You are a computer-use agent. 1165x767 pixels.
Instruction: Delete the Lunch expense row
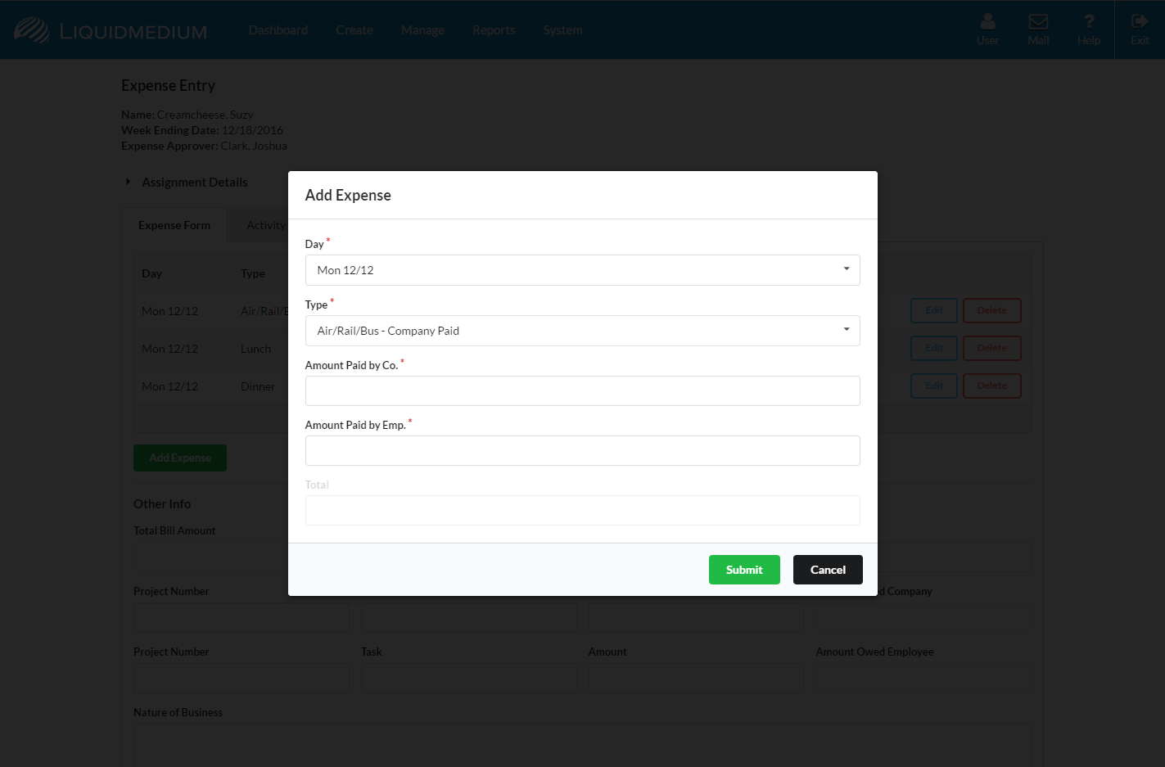991,349
